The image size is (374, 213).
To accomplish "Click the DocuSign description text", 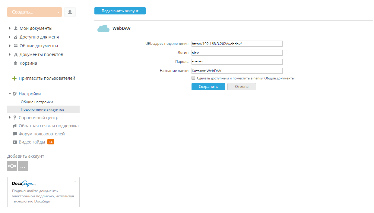I will (43, 196).
